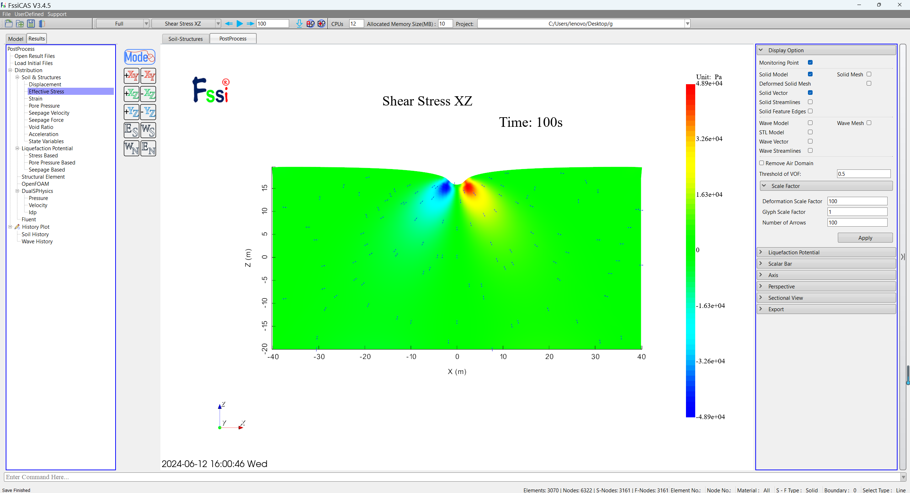The width and height of the screenshot is (910, 493).
Task: Expand the Export section
Action: click(826, 309)
